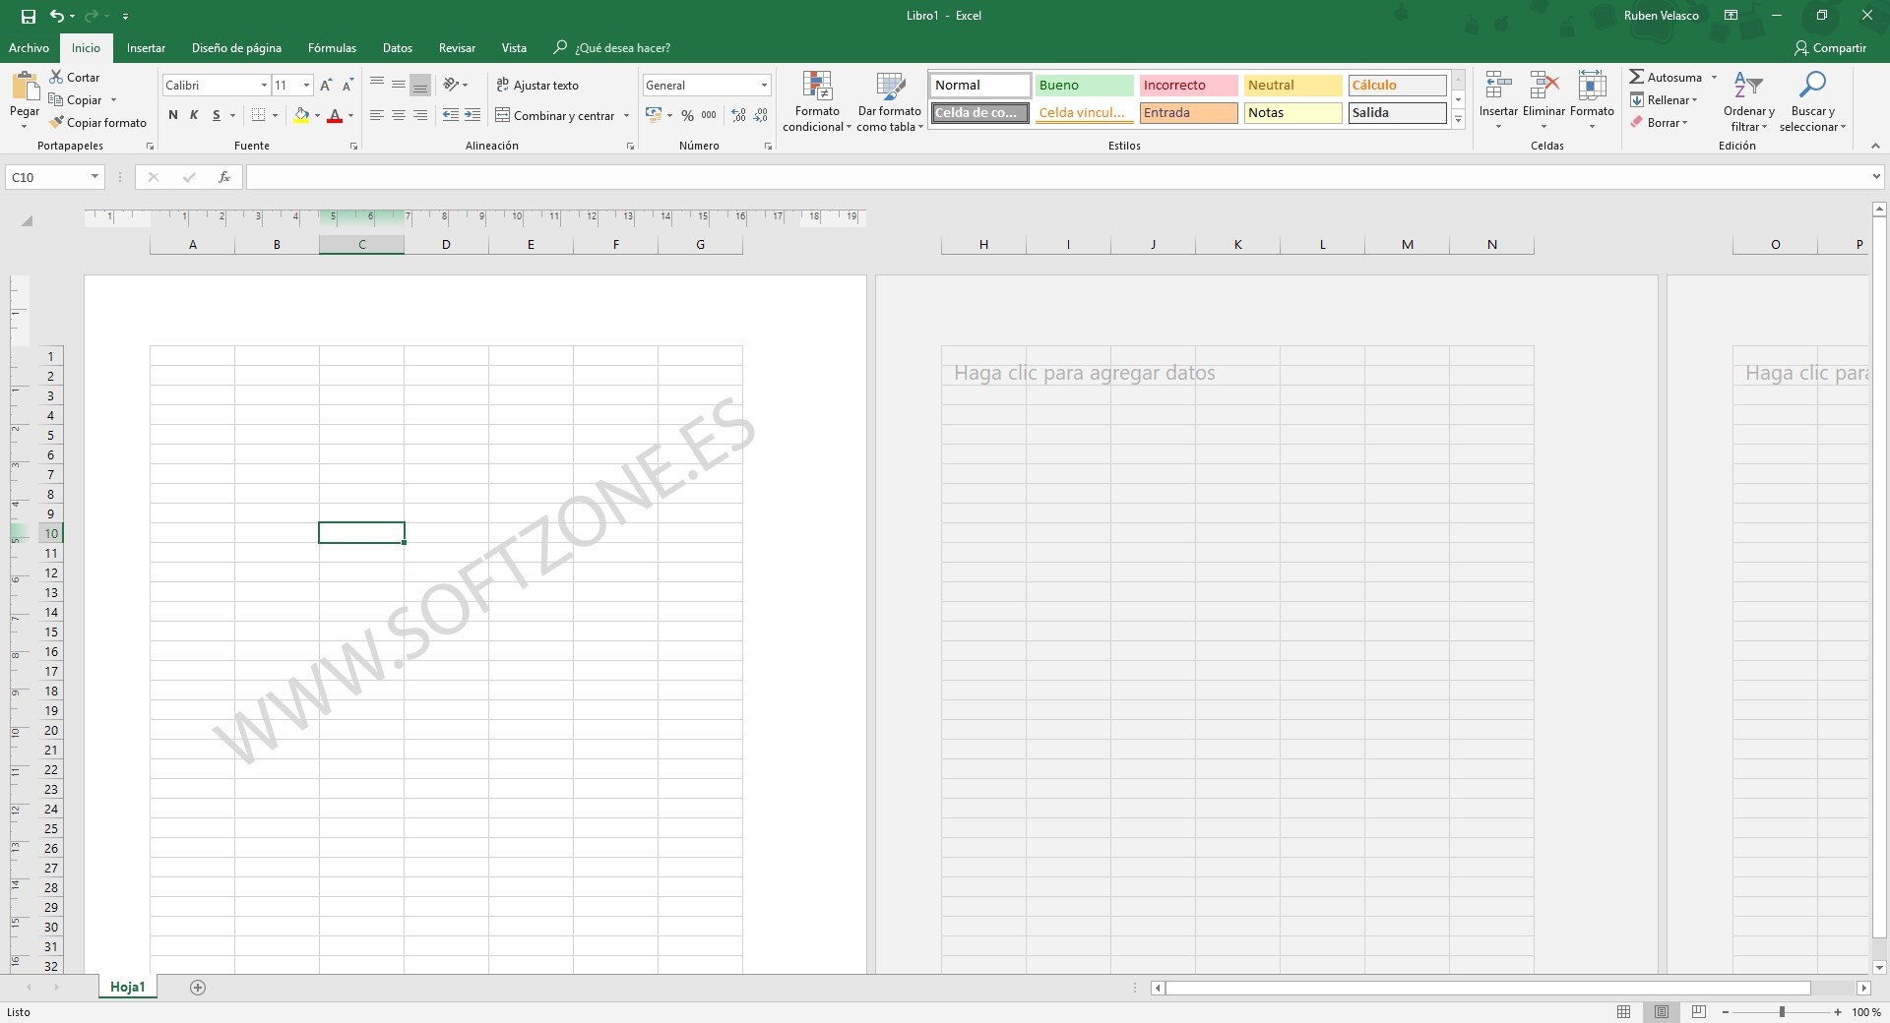The height and width of the screenshot is (1023, 1890).
Task: Switch to the Fórmulas tab
Action: coord(332,48)
